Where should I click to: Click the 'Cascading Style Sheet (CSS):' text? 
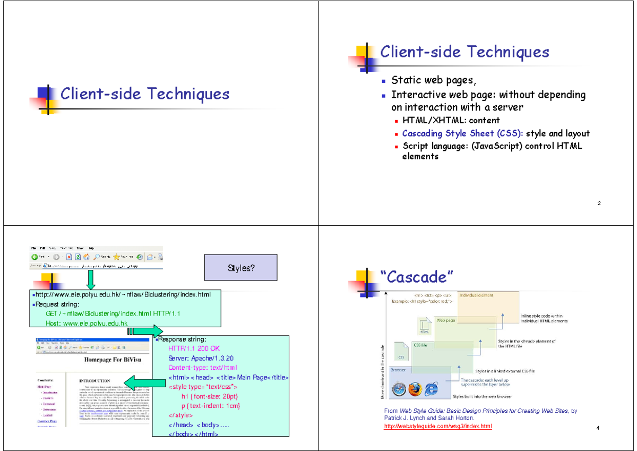(x=463, y=133)
